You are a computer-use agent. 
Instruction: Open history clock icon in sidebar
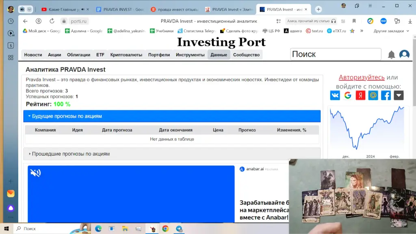[11, 21]
